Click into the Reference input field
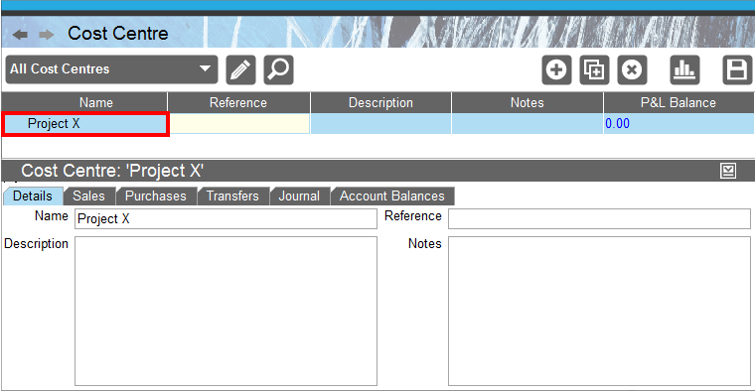Screen dimensions: 755x391 (599, 218)
